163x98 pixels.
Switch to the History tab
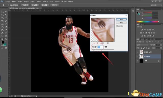click(x=153, y=39)
